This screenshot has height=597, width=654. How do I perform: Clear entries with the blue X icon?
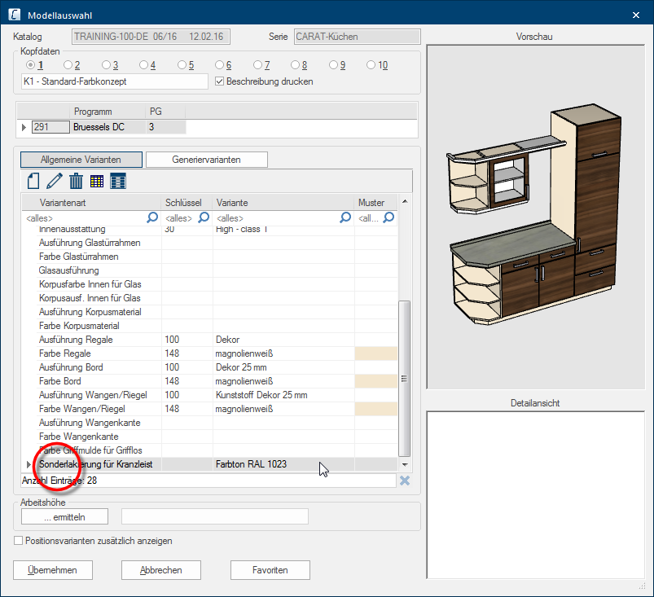[x=404, y=481]
